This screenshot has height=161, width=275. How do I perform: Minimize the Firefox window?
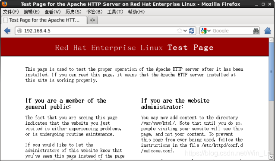(x=256, y=4)
